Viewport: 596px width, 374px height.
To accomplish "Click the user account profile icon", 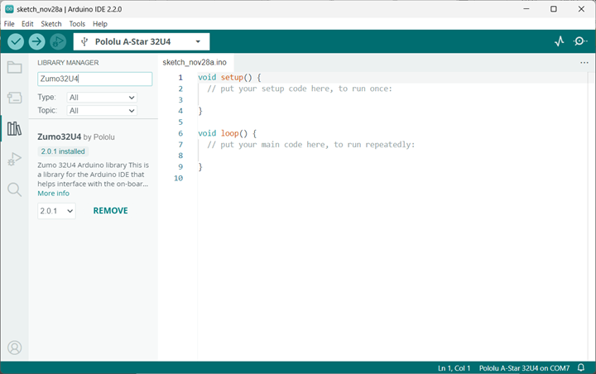I will 14,348.
